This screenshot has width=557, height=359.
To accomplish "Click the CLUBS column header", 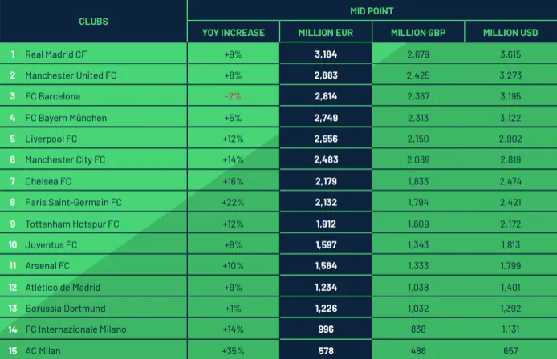I will pos(93,22).
